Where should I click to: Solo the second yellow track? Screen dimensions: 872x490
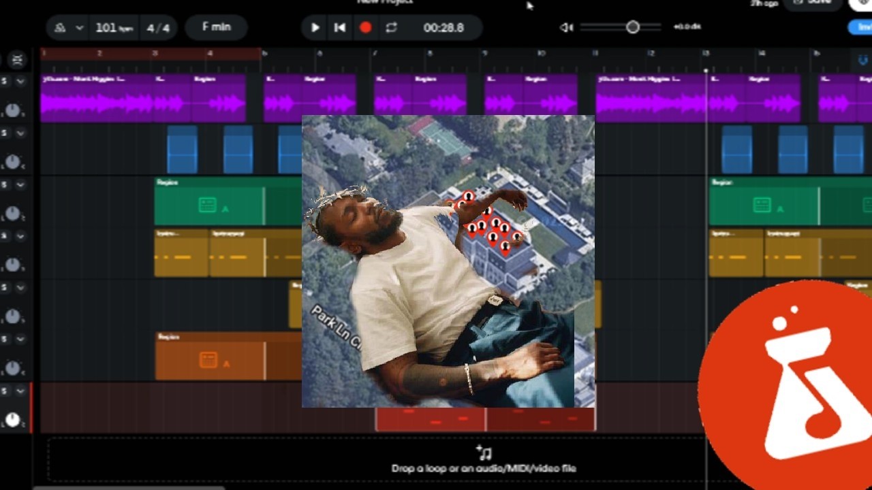point(5,287)
